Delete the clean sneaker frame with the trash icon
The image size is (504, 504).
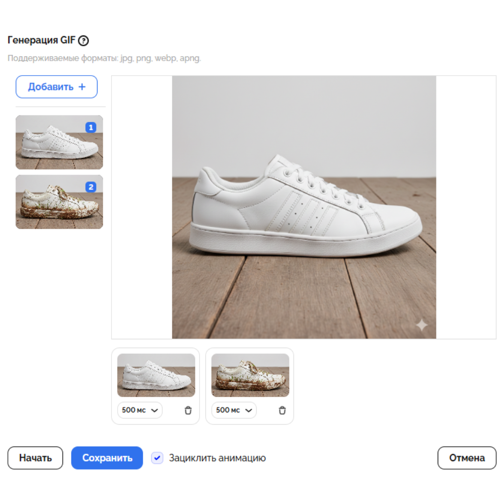tap(188, 411)
